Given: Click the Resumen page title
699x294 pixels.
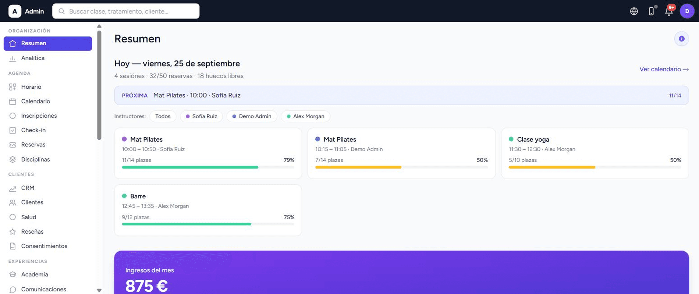Looking at the screenshot, I should click(137, 39).
